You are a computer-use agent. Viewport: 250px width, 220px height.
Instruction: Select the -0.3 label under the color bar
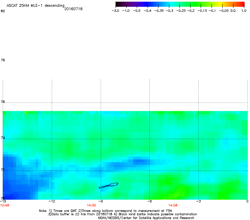click(x=170, y=11)
